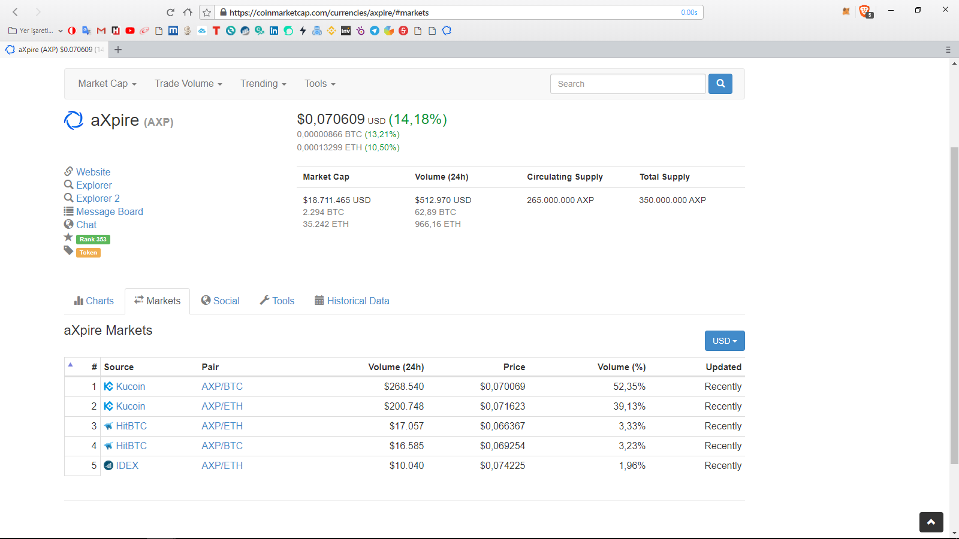Expand the Yer işaretleri bookmarks folder
Image resolution: width=959 pixels, height=539 pixels.
(36, 31)
